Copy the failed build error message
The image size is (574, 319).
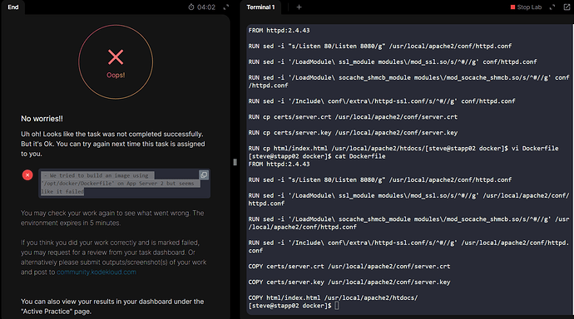pyautogui.click(x=204, y=175)
